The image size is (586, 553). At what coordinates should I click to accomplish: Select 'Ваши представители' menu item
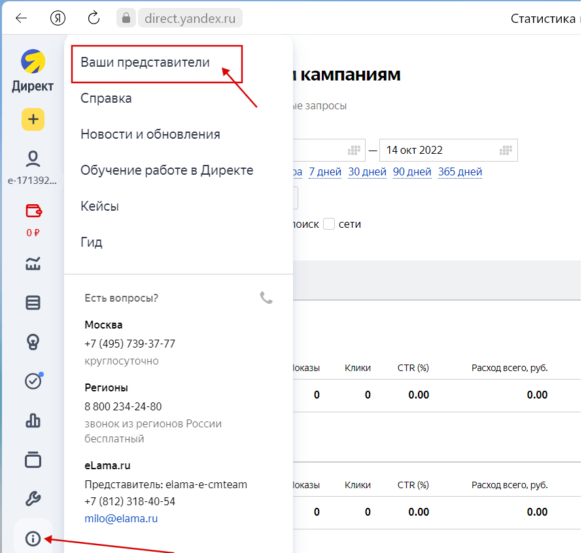click(x=145, y=62)
